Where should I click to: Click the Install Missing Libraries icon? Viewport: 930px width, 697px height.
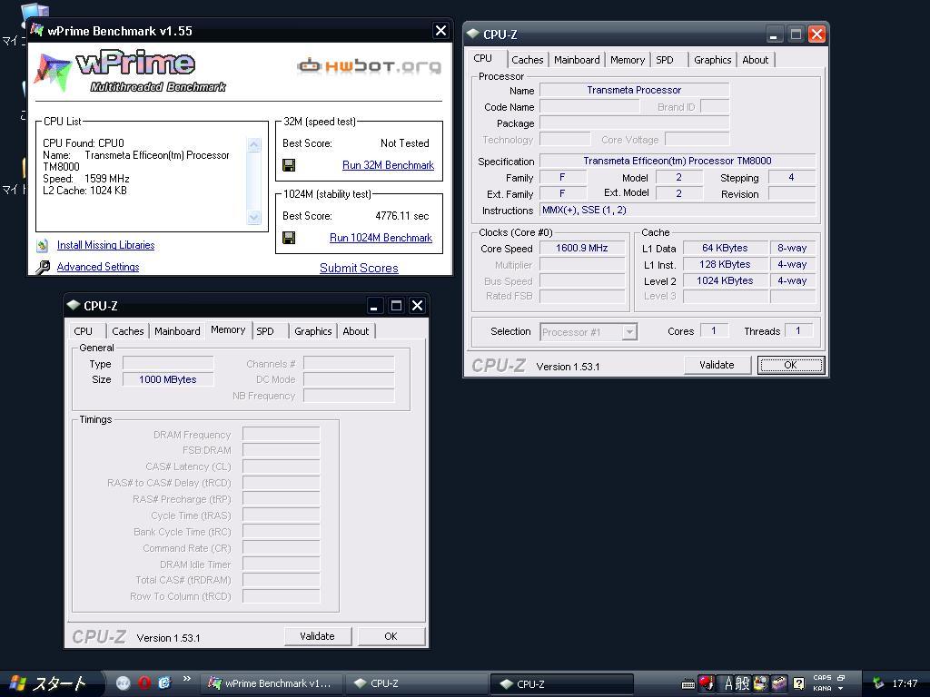(x=43, y=245)
